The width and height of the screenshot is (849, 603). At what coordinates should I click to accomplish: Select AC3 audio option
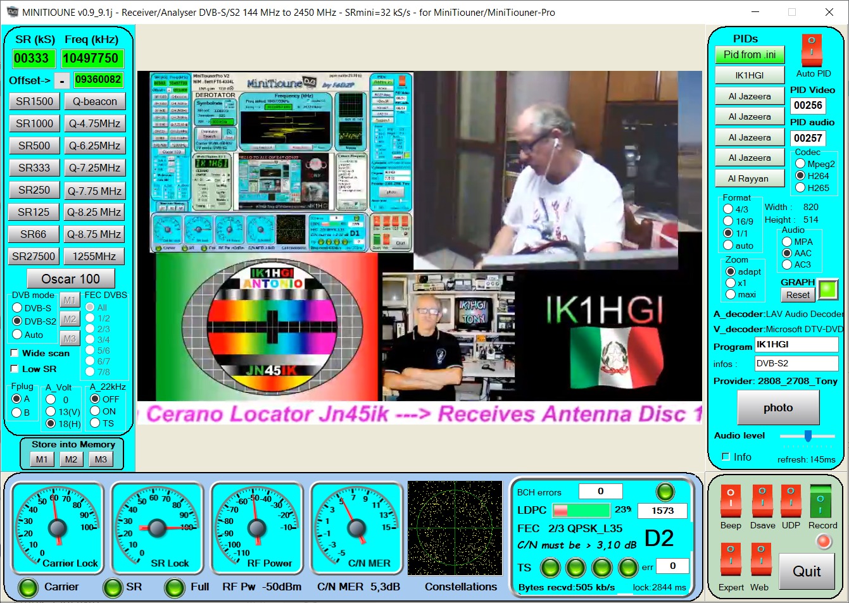[787, 264]
